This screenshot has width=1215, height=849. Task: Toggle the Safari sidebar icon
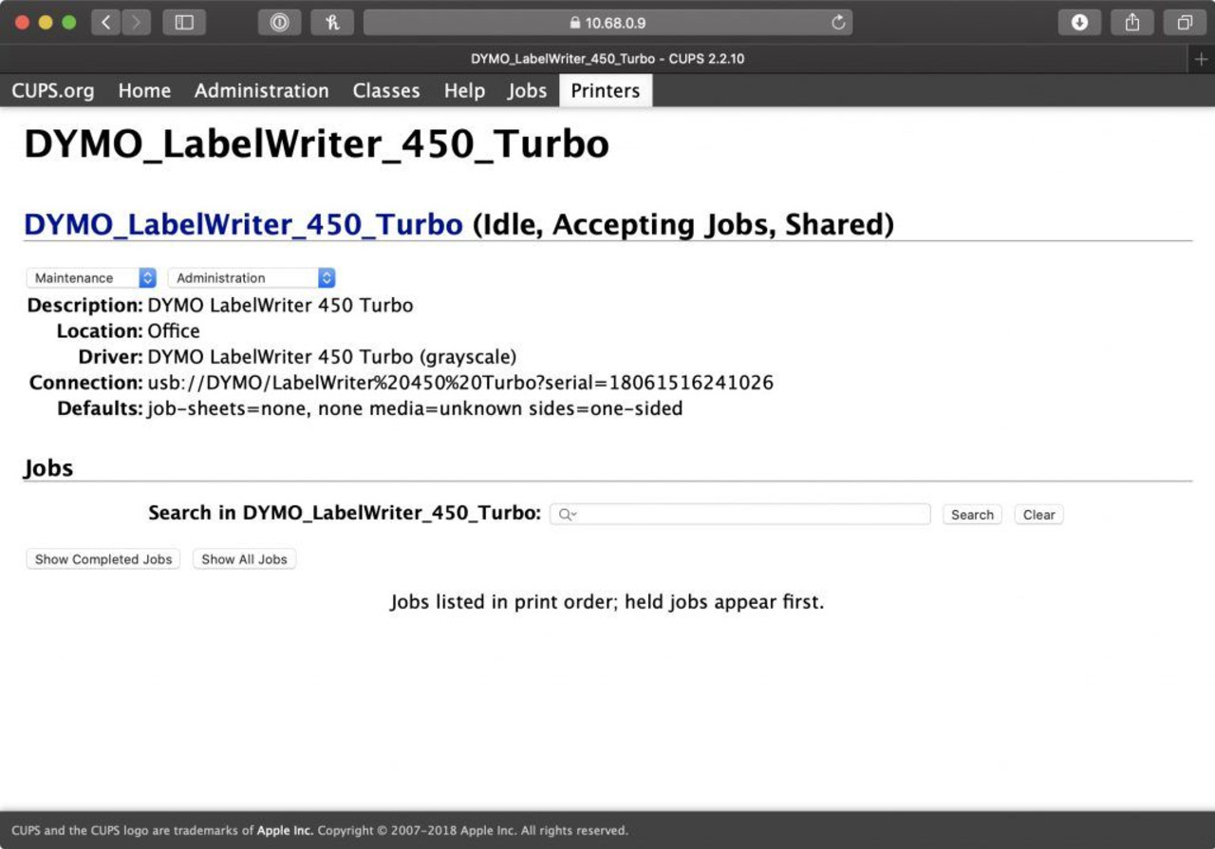tap(184, 22)
